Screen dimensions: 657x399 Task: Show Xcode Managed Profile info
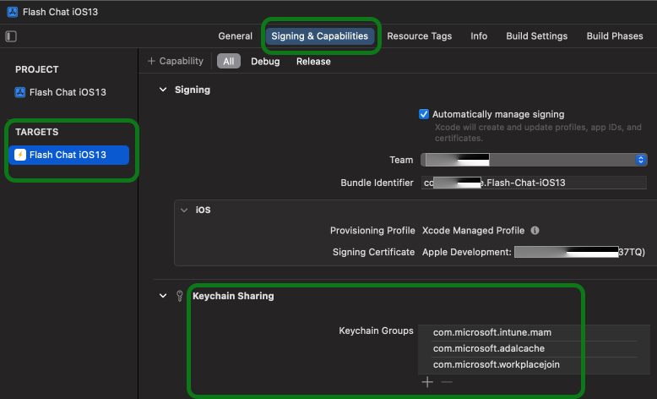pyautogui.click(x=535, y=230)
